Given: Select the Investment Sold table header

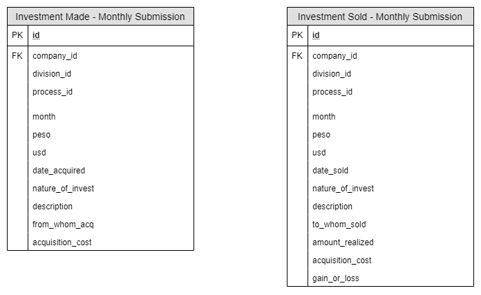Looking at the screenshot, I should click(380, 17).
